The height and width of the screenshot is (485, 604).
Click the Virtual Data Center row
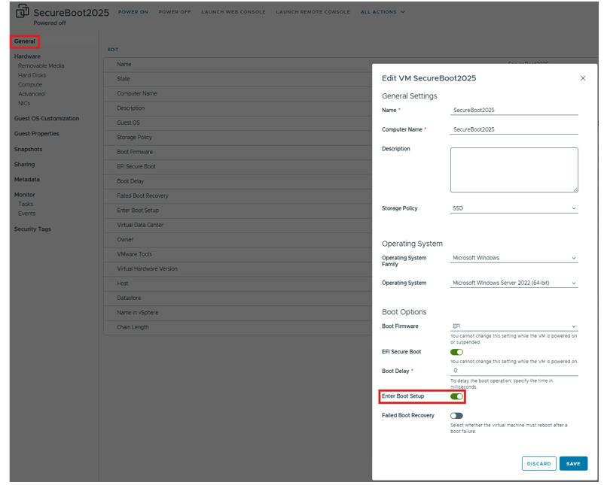tap(238, 225)
